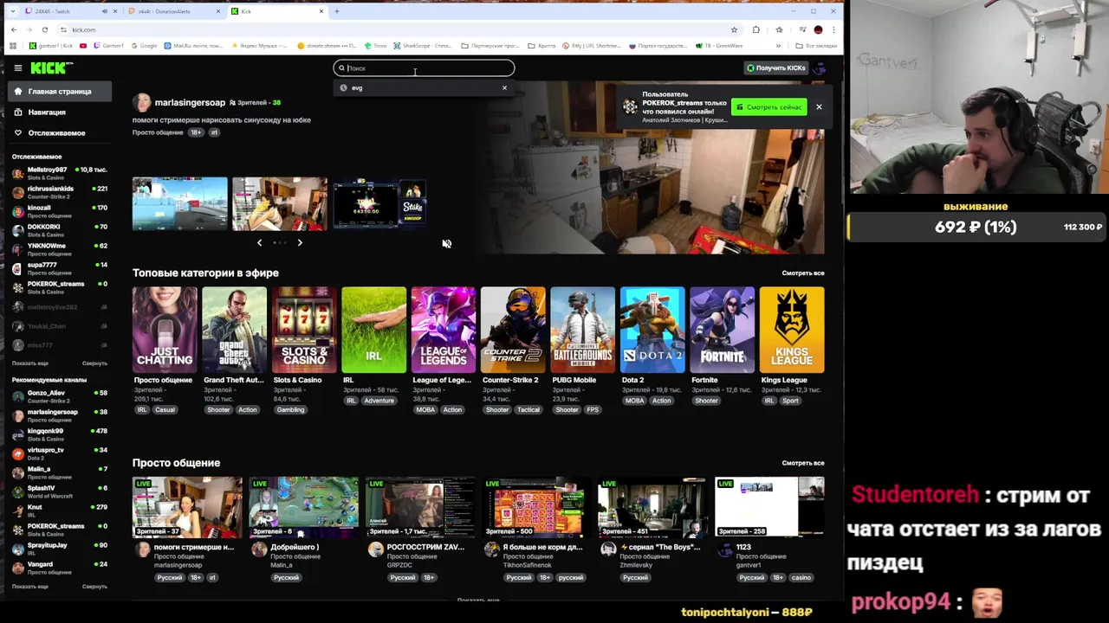Viewport: 1109px width, 623px height.
Task: Open the Slots & Casino category card
Action: [304, 330]
